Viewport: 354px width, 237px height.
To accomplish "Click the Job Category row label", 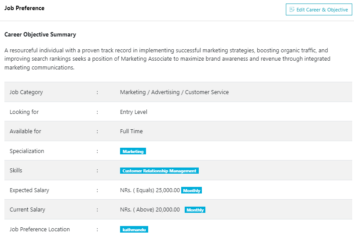I will (26, 92).
